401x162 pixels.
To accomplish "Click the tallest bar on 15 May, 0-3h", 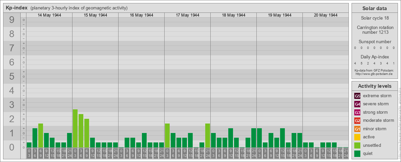I will click(75, 128).
